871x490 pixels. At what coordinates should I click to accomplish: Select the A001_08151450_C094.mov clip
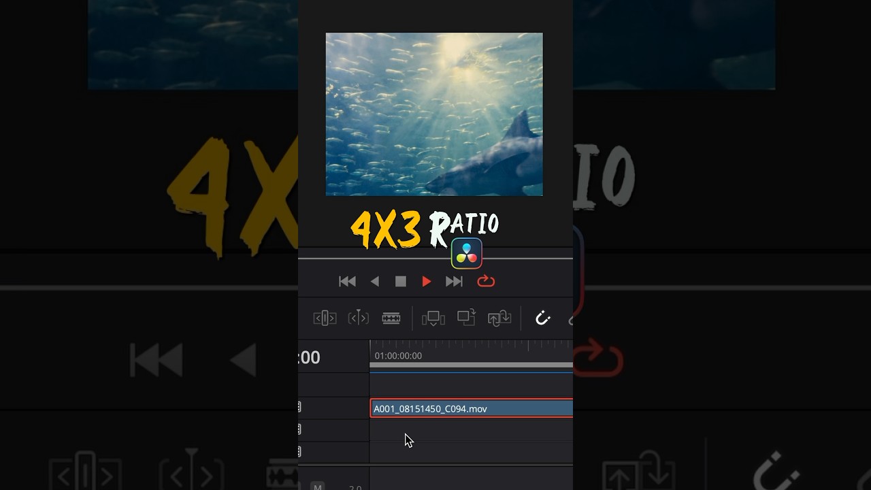pyautogui.click(x=472, y=408)
